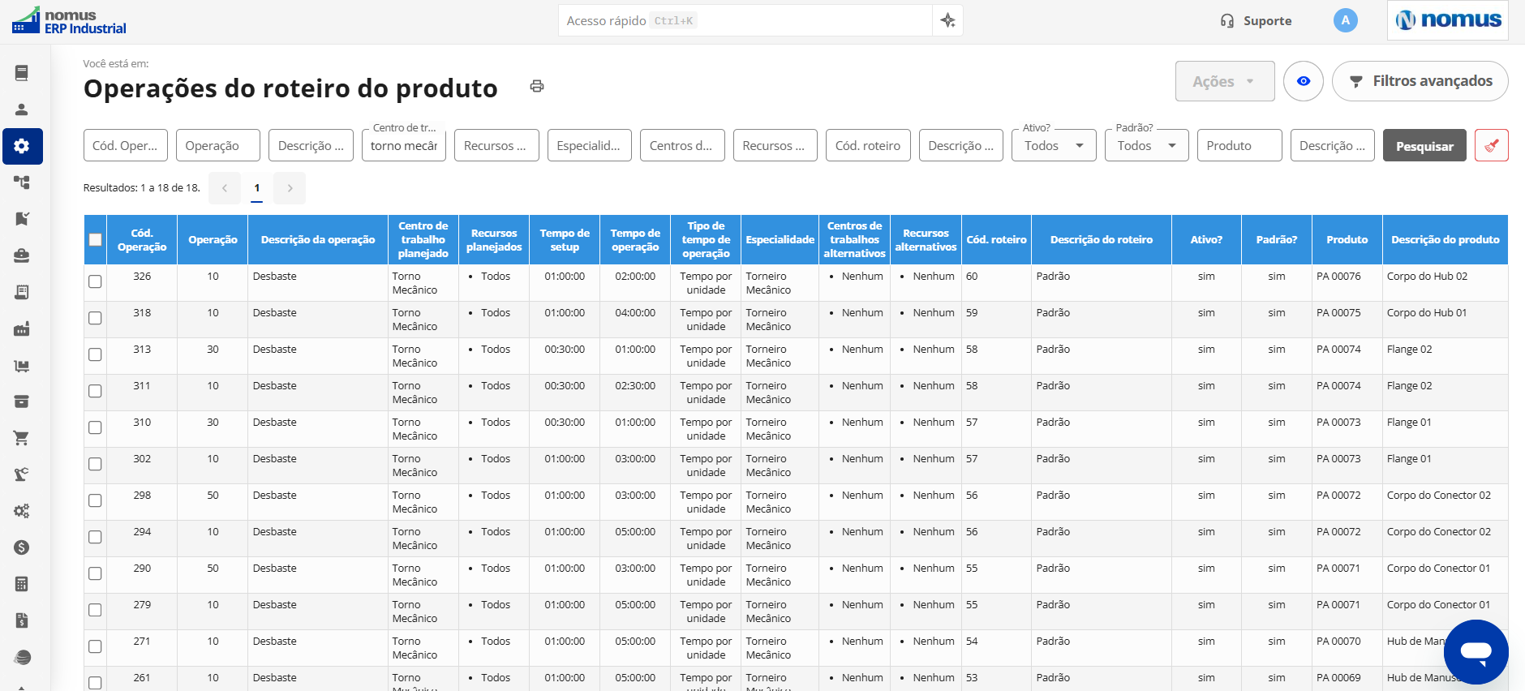
Task: Toggle the eye visibility button
Action: [1303, 81]
